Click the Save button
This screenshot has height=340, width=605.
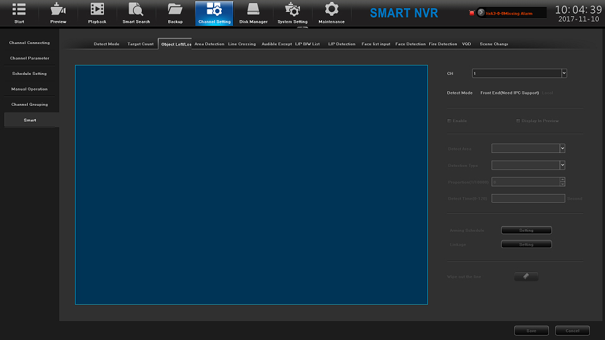[x=531, y=331]
